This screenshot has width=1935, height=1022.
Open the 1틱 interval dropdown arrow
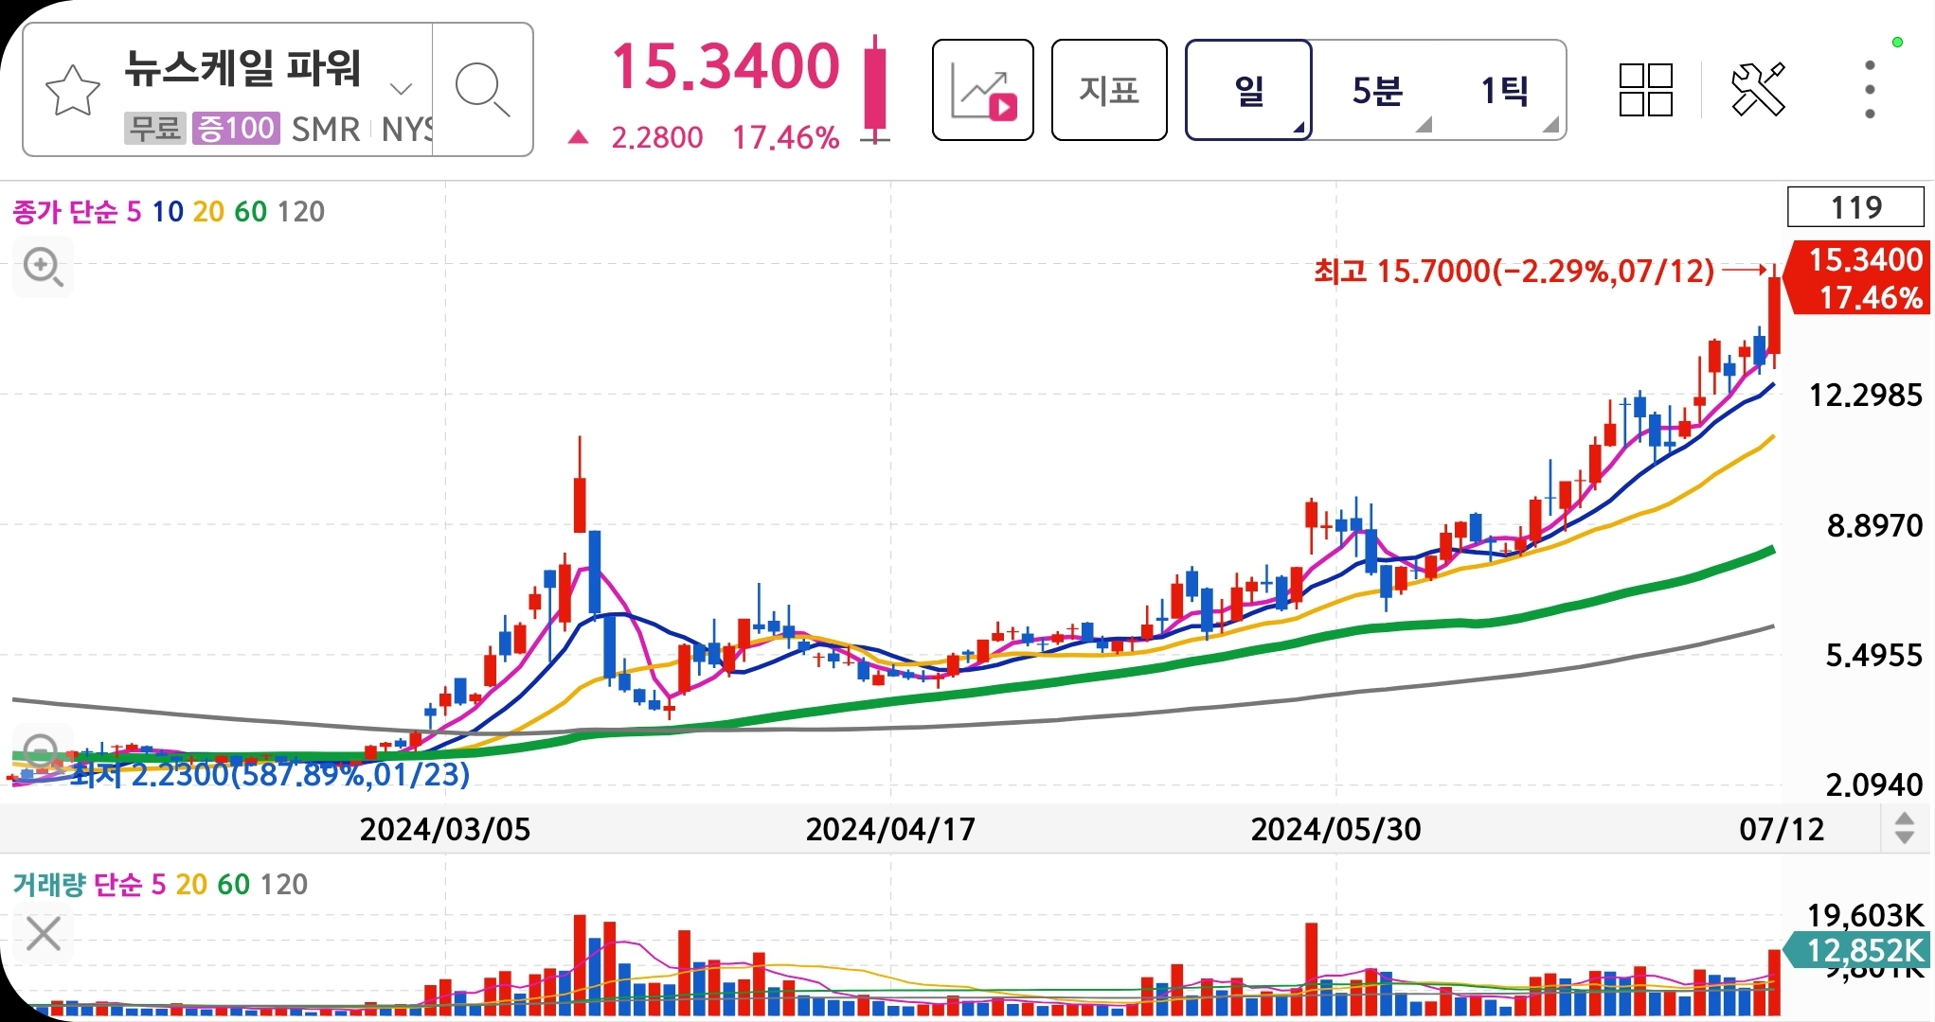click(1550, 126)
